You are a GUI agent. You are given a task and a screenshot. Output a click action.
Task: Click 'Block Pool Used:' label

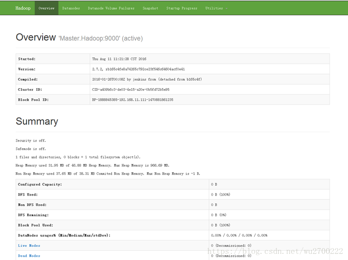click(36, 225)
